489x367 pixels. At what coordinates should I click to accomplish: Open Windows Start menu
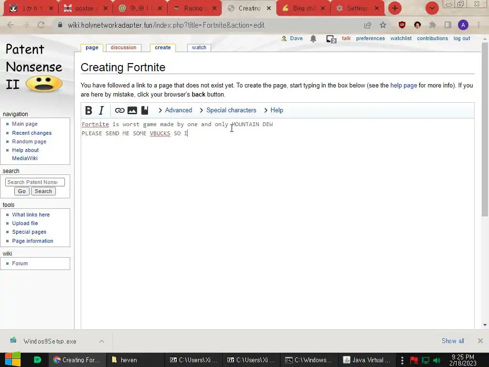coord(13,359)
